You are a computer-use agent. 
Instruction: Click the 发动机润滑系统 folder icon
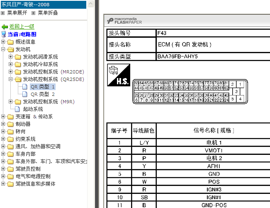18,57
